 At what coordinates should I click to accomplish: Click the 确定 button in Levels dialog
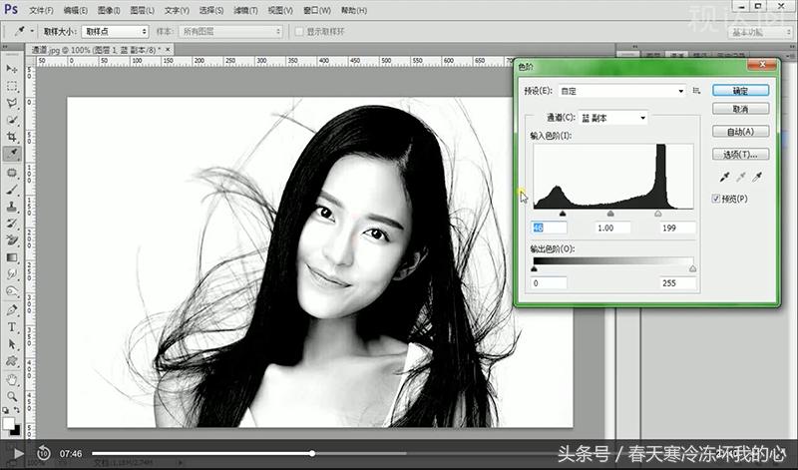click(x=740, y=91)
